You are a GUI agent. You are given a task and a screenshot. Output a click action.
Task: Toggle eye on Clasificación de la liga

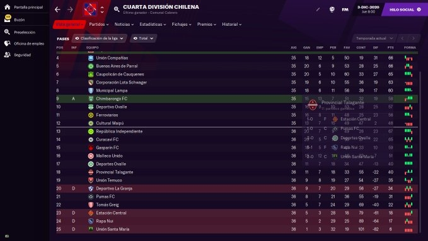[x=77, y=38]
